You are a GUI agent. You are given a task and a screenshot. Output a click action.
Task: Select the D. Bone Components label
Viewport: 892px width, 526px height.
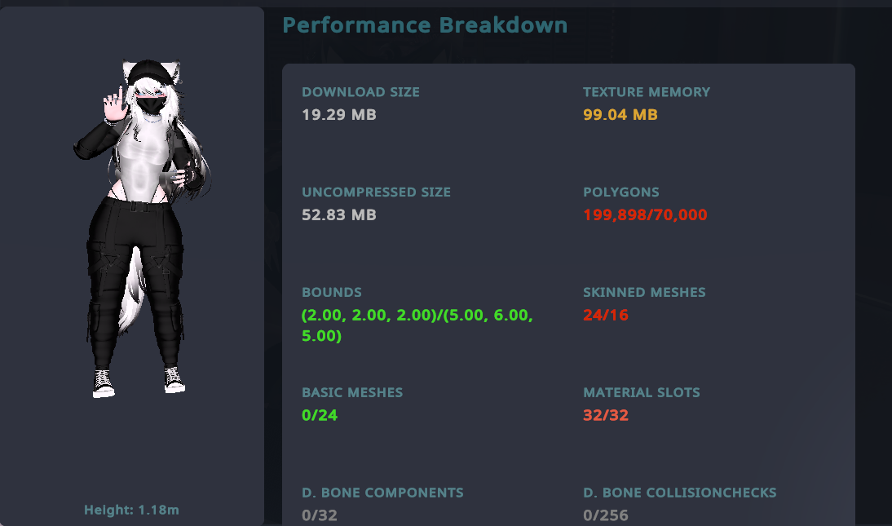click(x=382, y=493)
